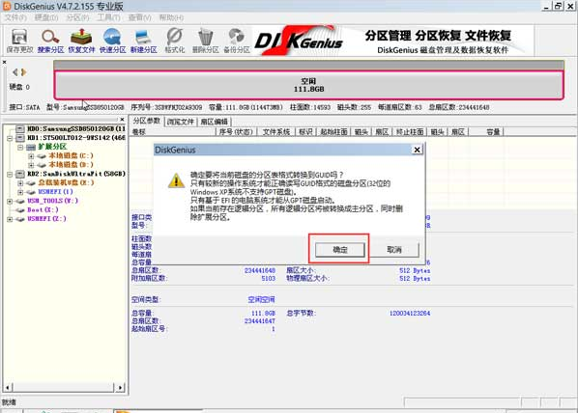The height and width of the screenshot is (413, 578).
Task: Click the volume icon beside Boot(X:)
Action: click(x=20, y=209)
